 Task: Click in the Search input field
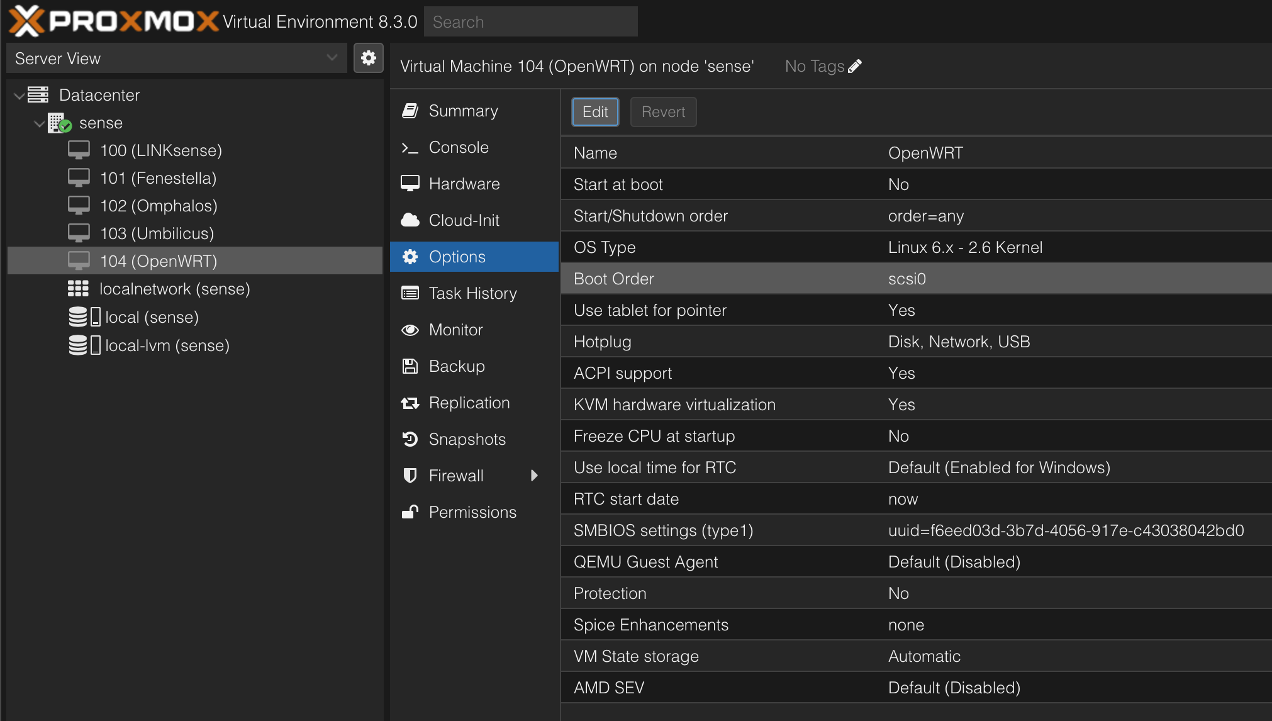[530, 21]
